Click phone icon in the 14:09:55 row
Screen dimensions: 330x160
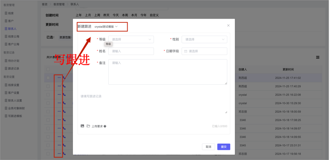(x=64, y=137)
